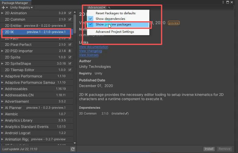Screen dimensions: 238x153
Task: Click installed checkmark for 2D SpriteShape
Action: (x=70, y=63)
